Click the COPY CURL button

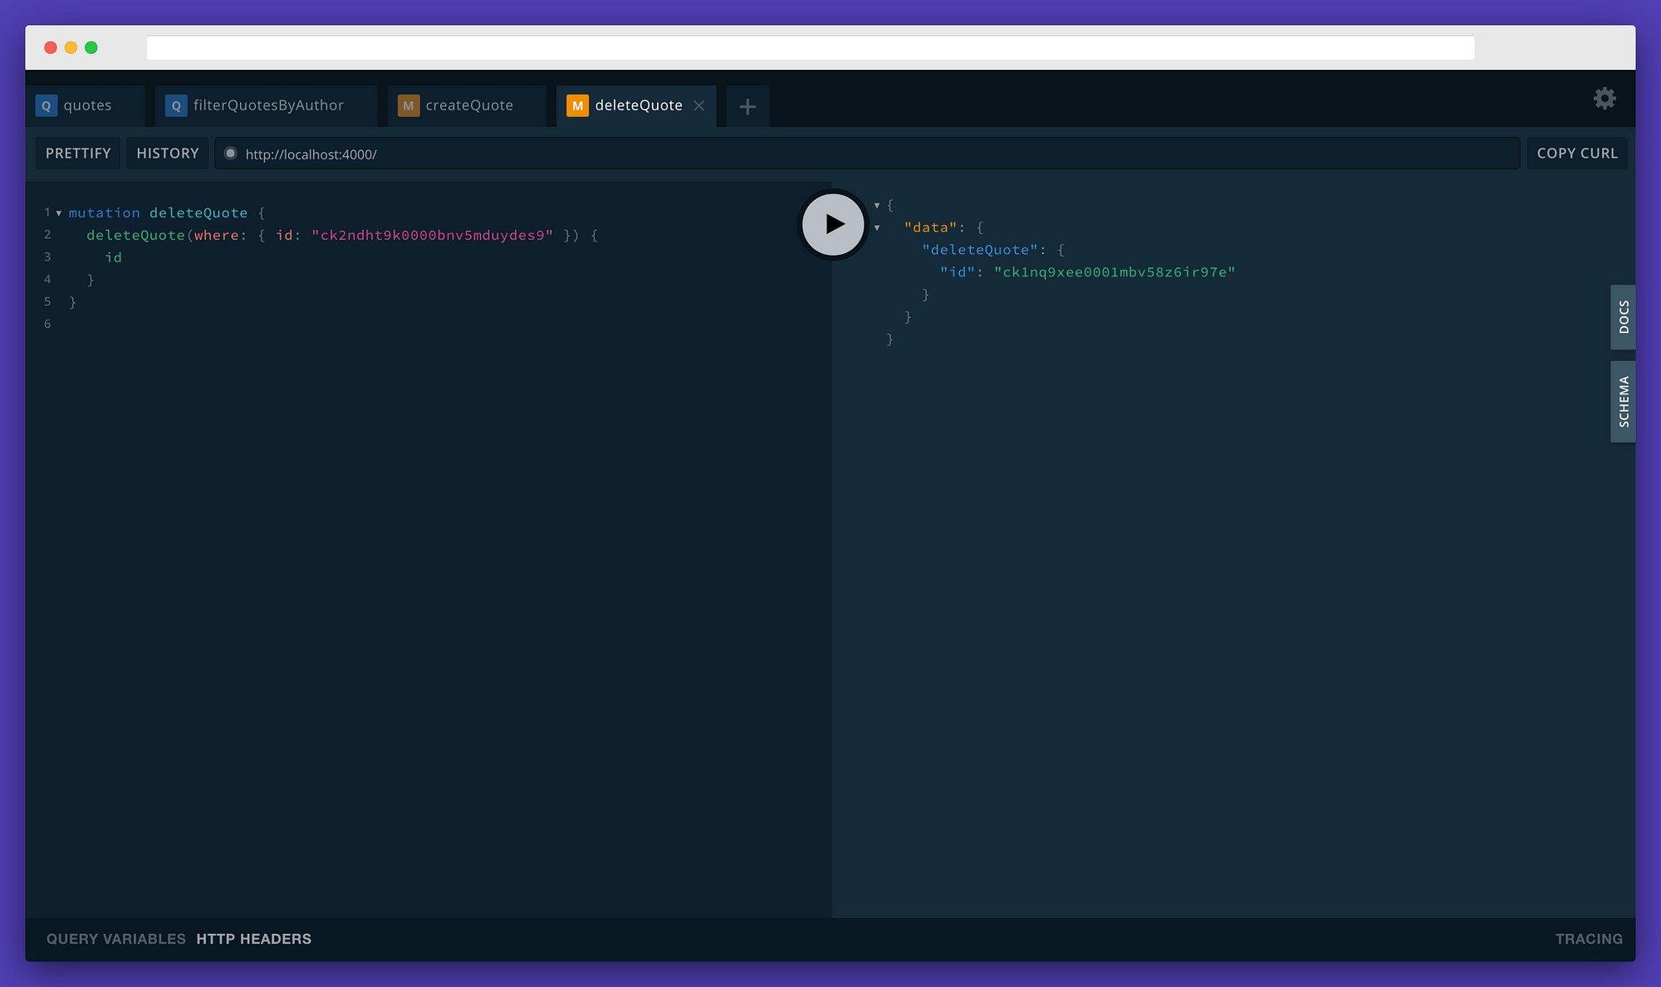pos(1577,153)
